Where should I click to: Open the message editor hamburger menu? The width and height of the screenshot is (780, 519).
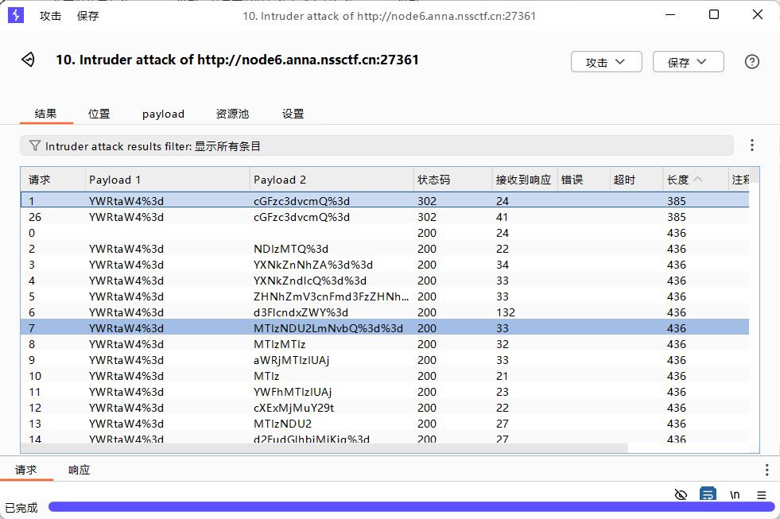pyautogui.click(x=761, y=494)
